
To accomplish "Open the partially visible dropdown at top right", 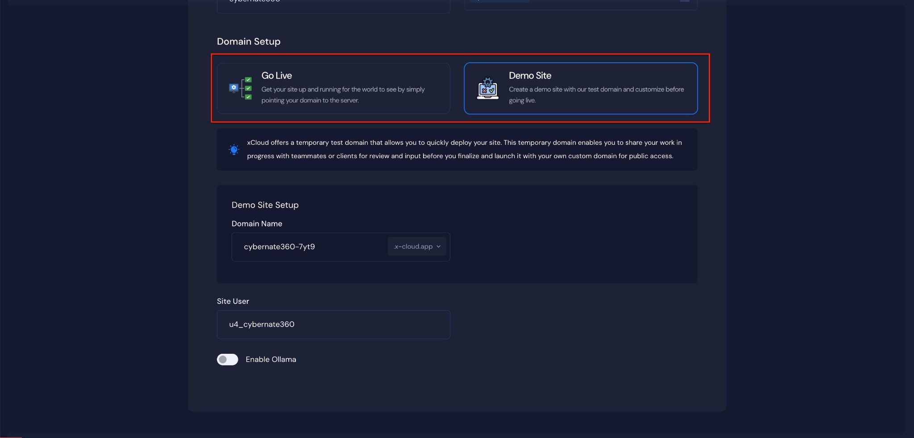I will [580, 4].
